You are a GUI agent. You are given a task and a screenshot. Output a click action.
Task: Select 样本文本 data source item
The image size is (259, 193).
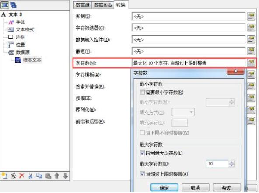tap(32, 60)
